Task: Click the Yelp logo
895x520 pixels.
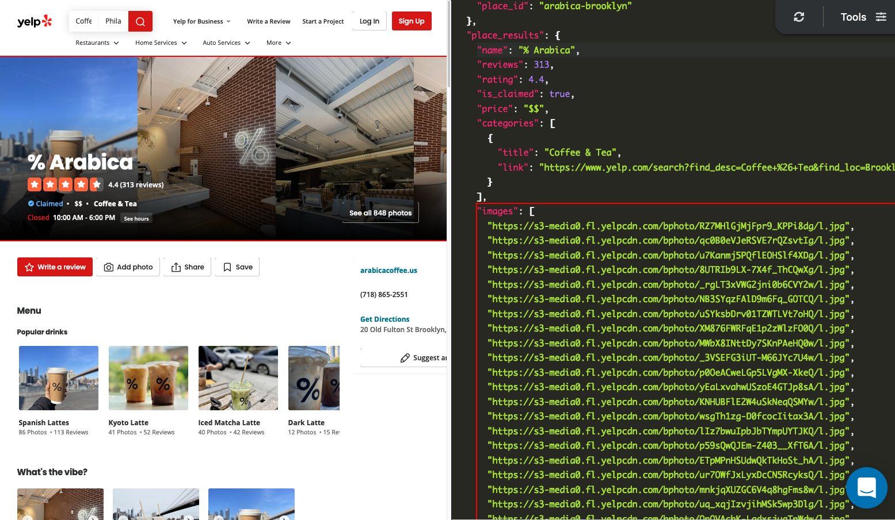Action: [35, 21]
